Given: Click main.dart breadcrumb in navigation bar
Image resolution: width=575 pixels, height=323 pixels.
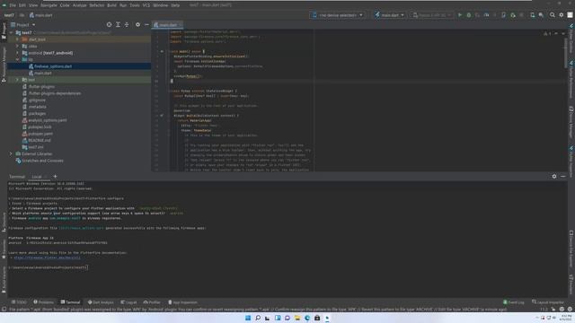Looking at the screenshot, I should click(x=41, y=15).
